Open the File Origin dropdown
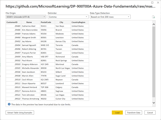 26,17
